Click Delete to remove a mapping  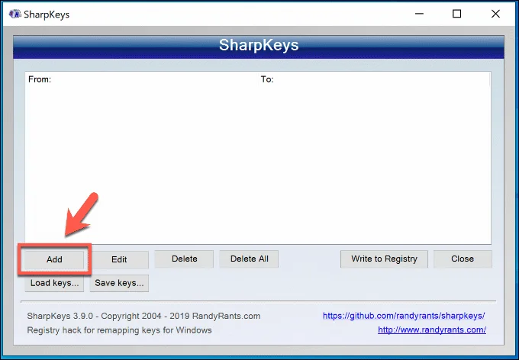coord(185,259)
